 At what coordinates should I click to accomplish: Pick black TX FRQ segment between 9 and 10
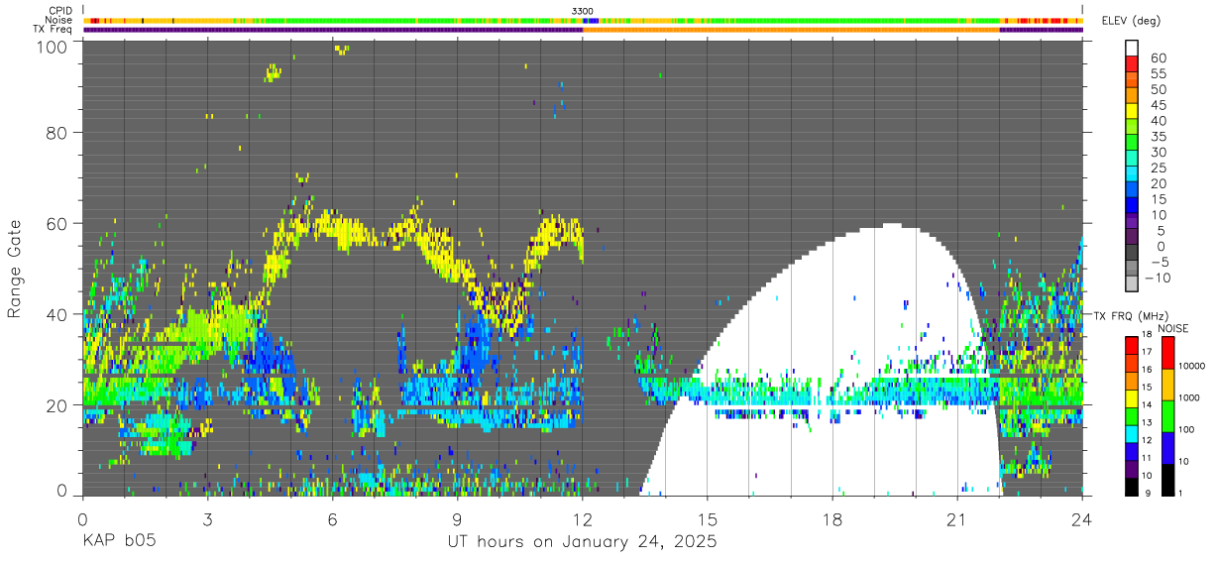pyautogui.click(x=1132, y=485)
